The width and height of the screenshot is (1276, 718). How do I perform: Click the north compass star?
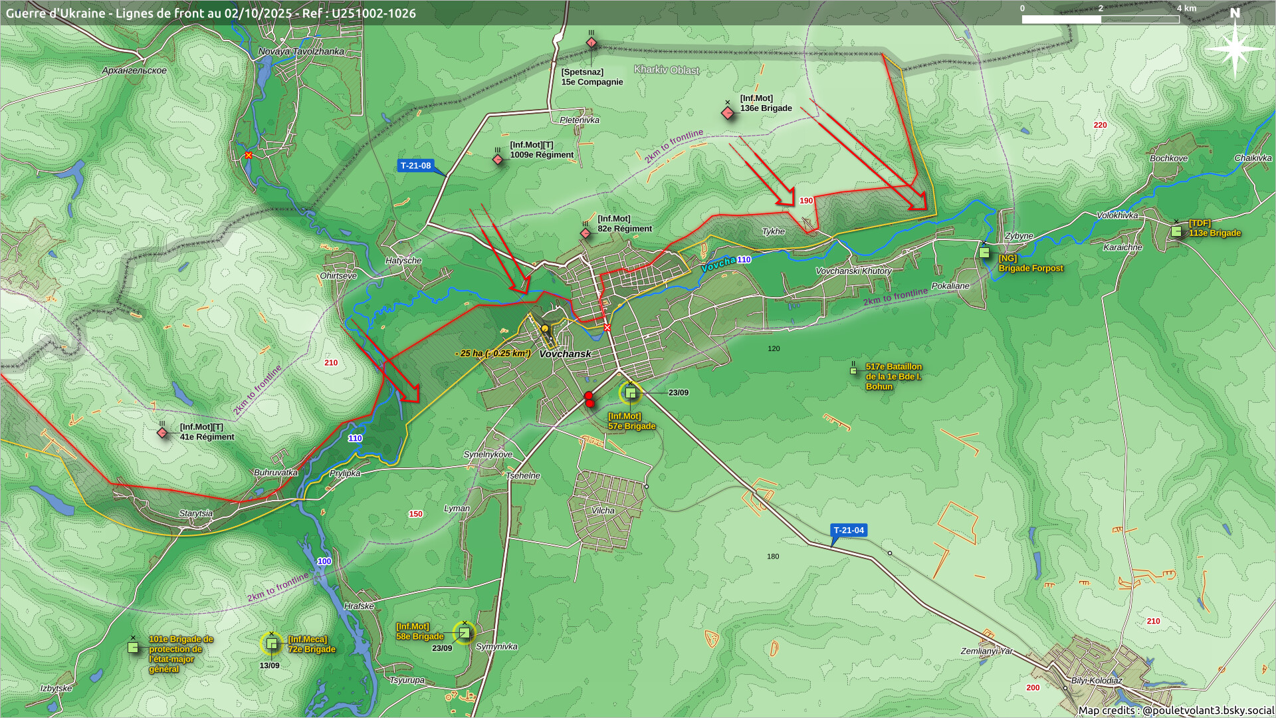point(1235,49)
